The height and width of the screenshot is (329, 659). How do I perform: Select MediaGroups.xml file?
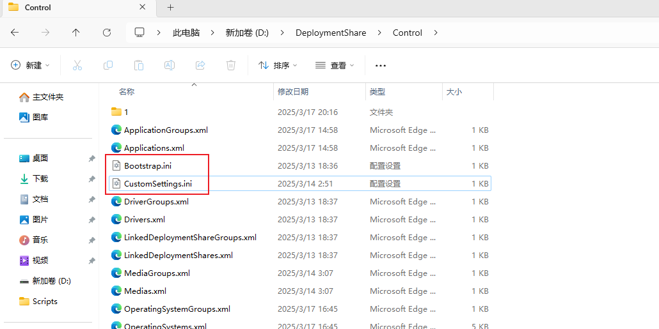[x=299, y=273]
